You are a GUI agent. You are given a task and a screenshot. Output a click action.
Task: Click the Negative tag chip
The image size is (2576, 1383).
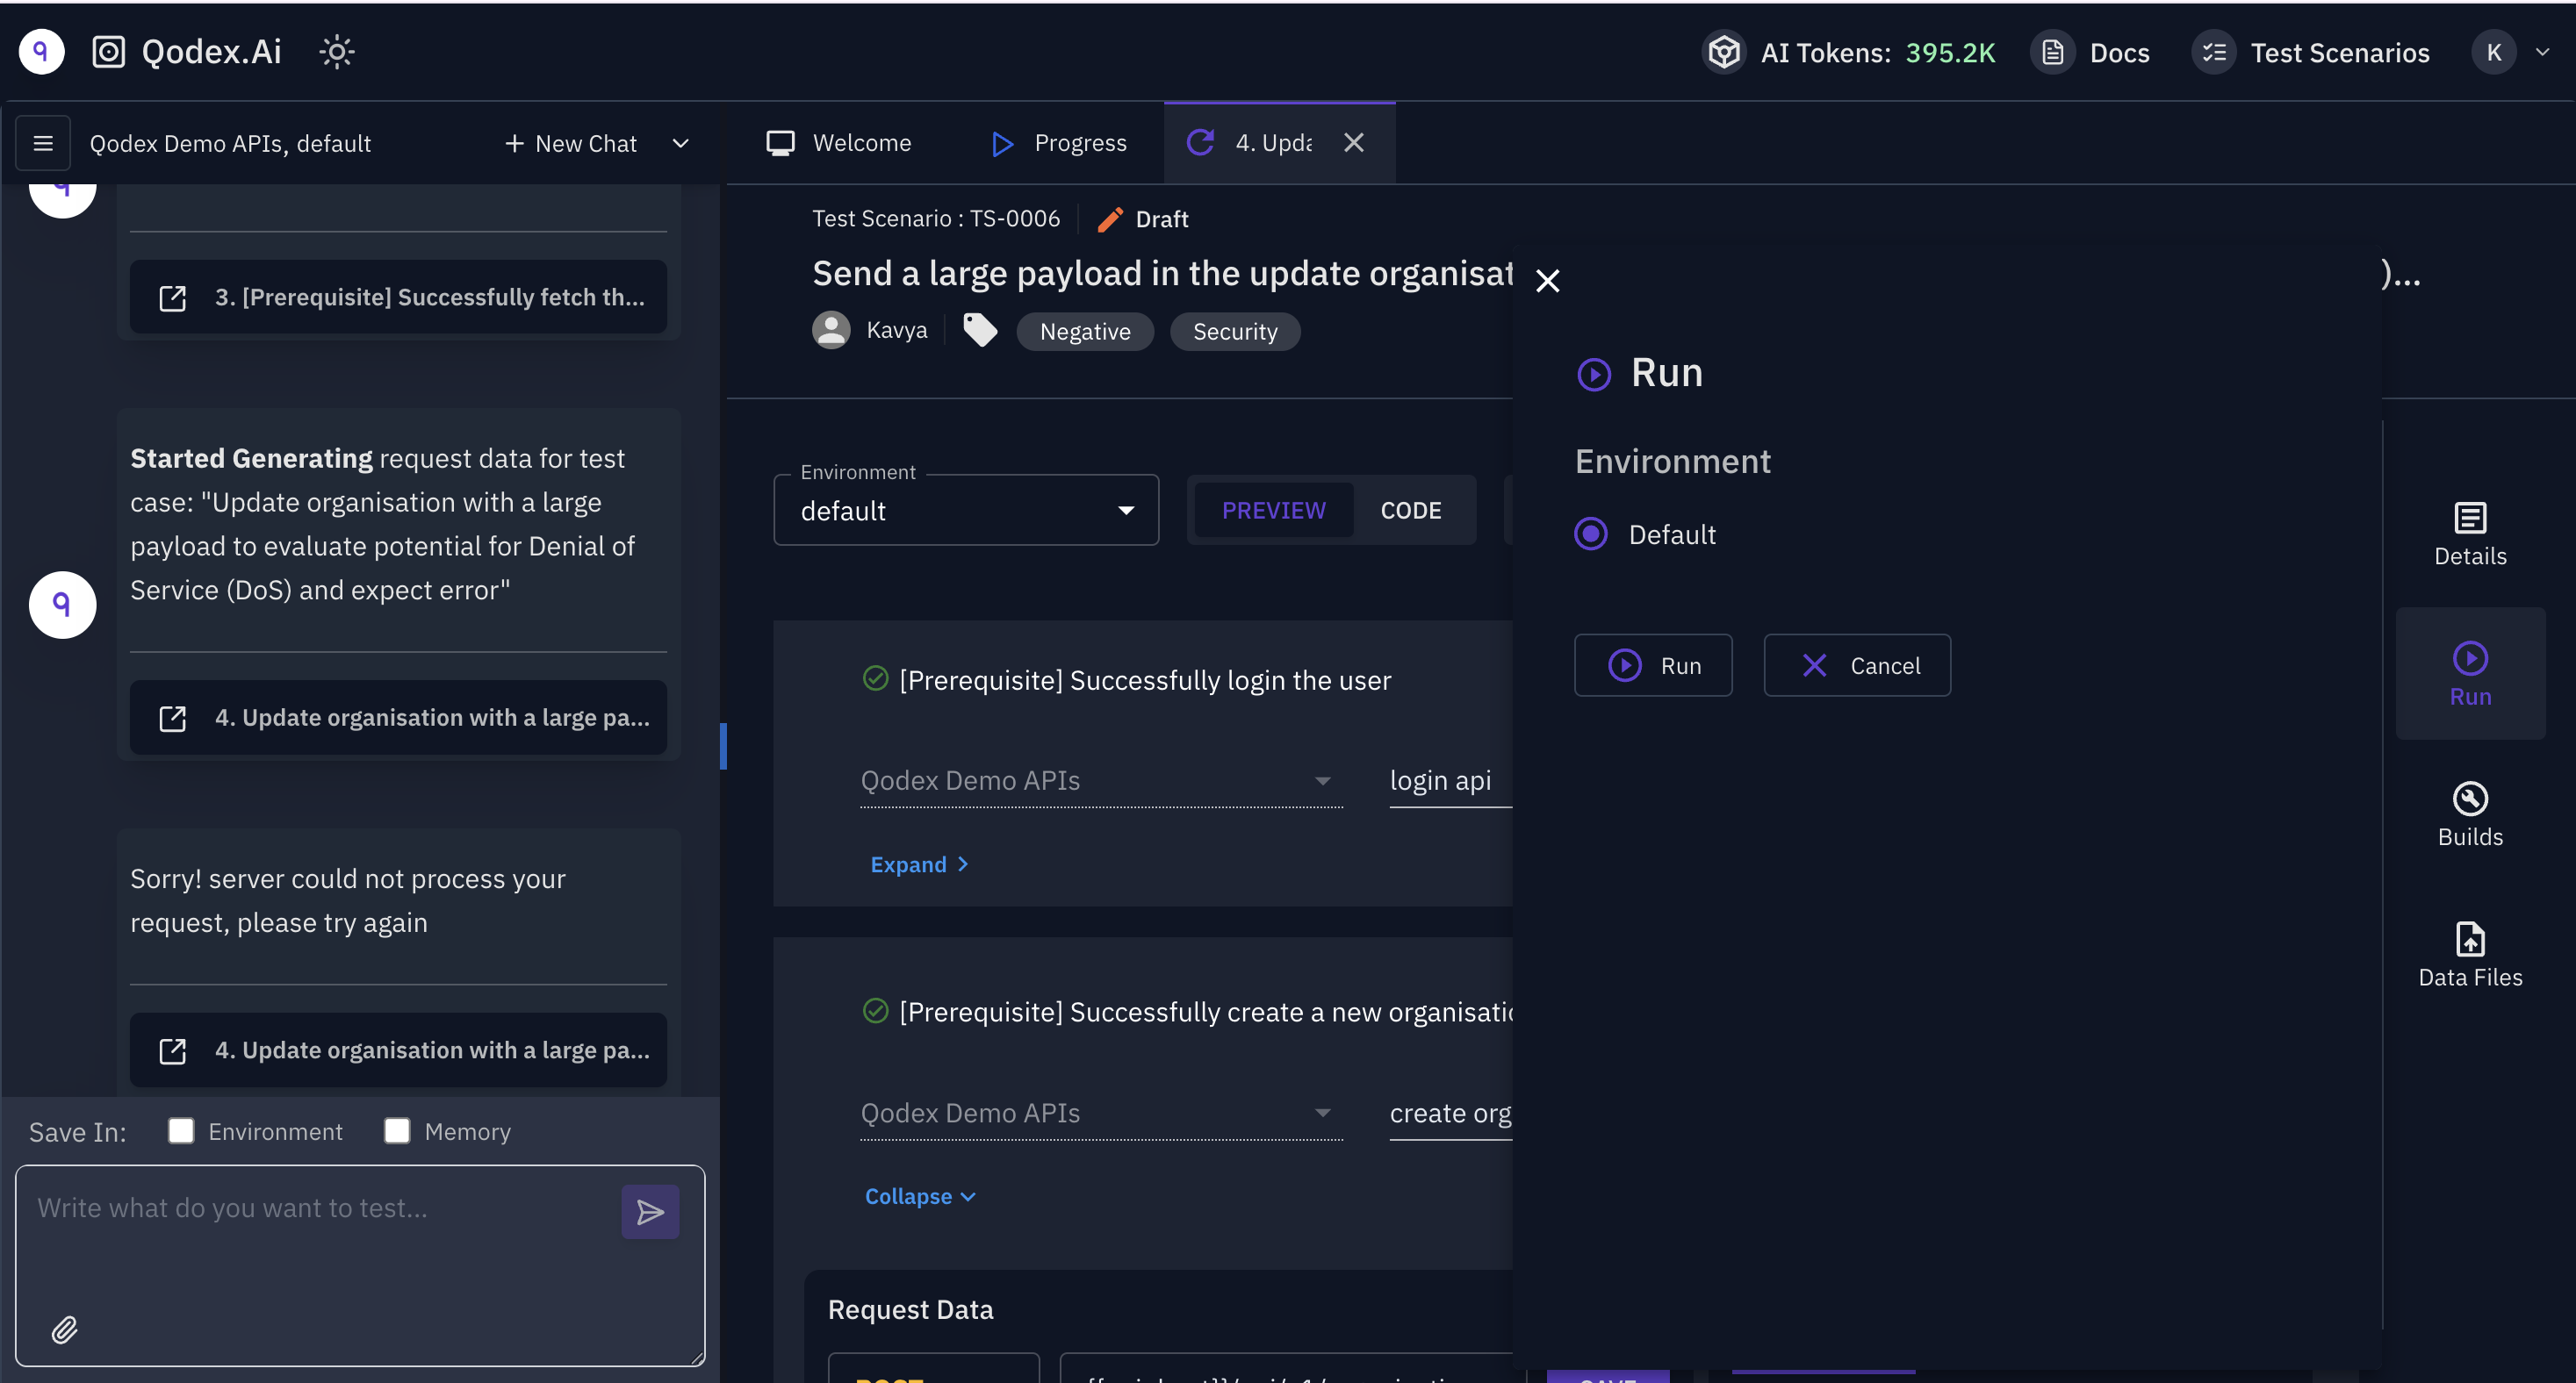(1085, 331)
